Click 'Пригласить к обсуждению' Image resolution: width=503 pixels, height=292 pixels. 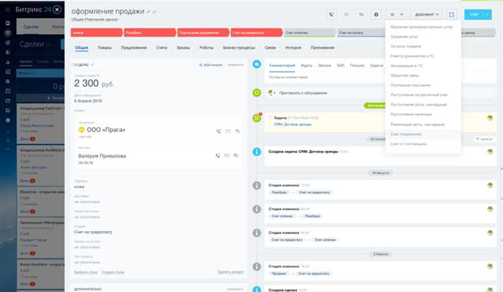tap(303, 93)
